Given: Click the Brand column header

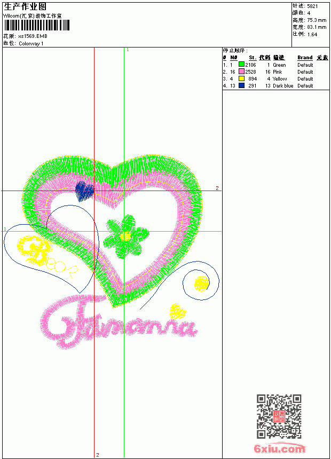Looking at the screenshot, I should (305, 58).
